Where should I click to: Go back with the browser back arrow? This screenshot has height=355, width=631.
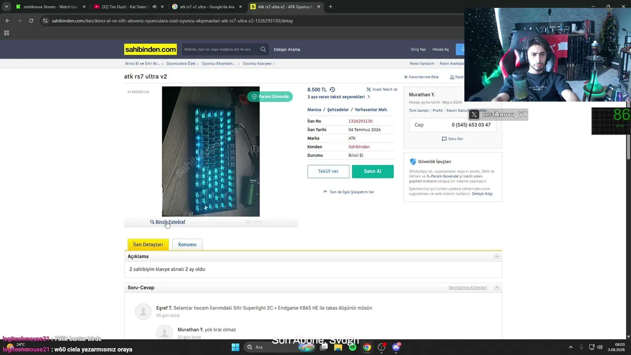(x=7, y=21)
